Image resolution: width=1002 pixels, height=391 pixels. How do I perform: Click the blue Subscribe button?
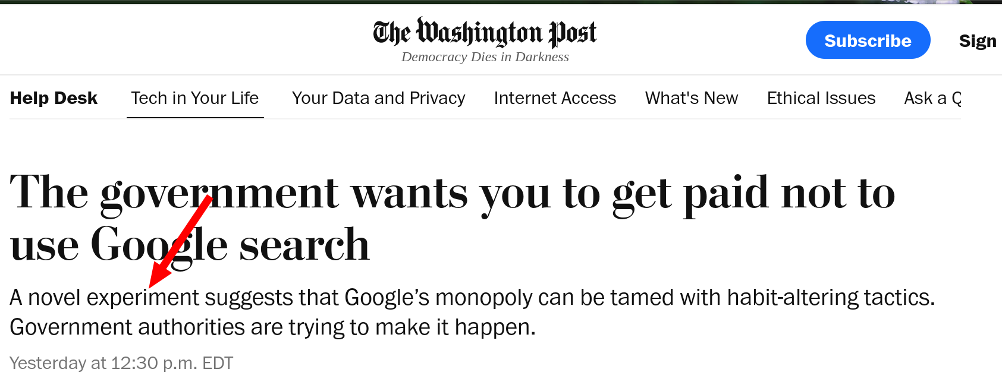click(x=868, y=40)
